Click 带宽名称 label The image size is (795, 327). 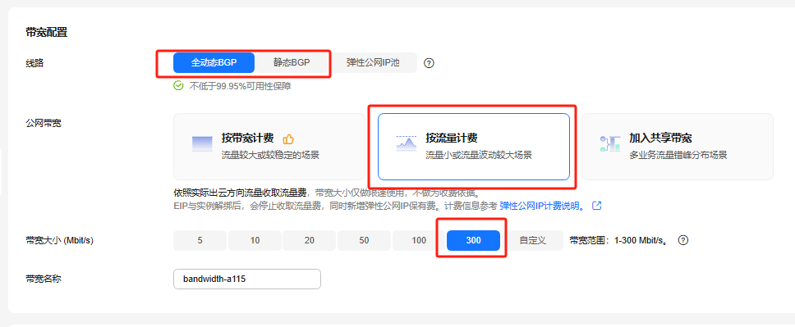[43, 279]
